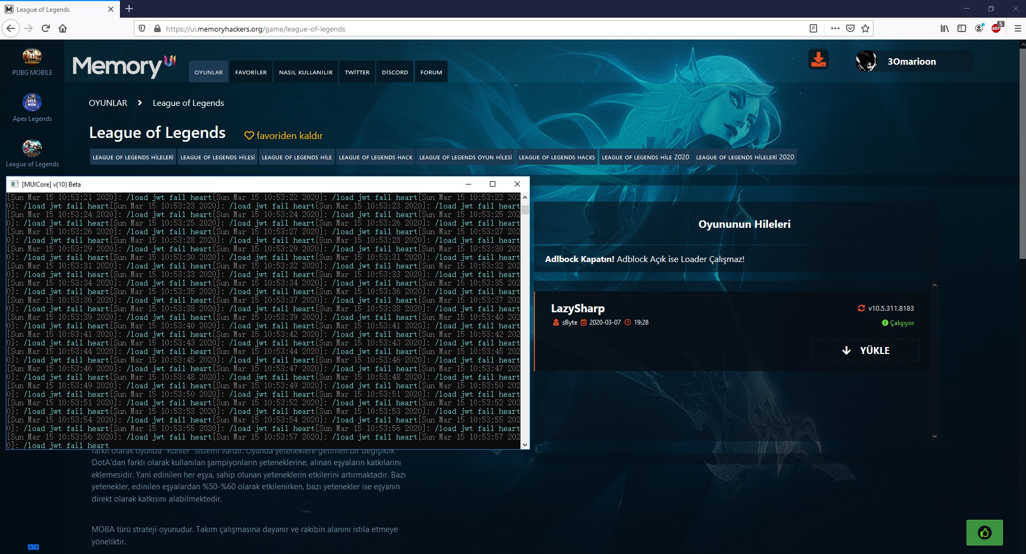Open the NASIL KULLANILIR tab
The height and width of the screenshot is (554, 1026).
point(306,72)
